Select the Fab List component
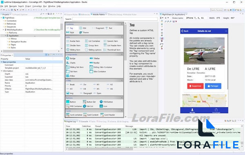 click(88, 106)
